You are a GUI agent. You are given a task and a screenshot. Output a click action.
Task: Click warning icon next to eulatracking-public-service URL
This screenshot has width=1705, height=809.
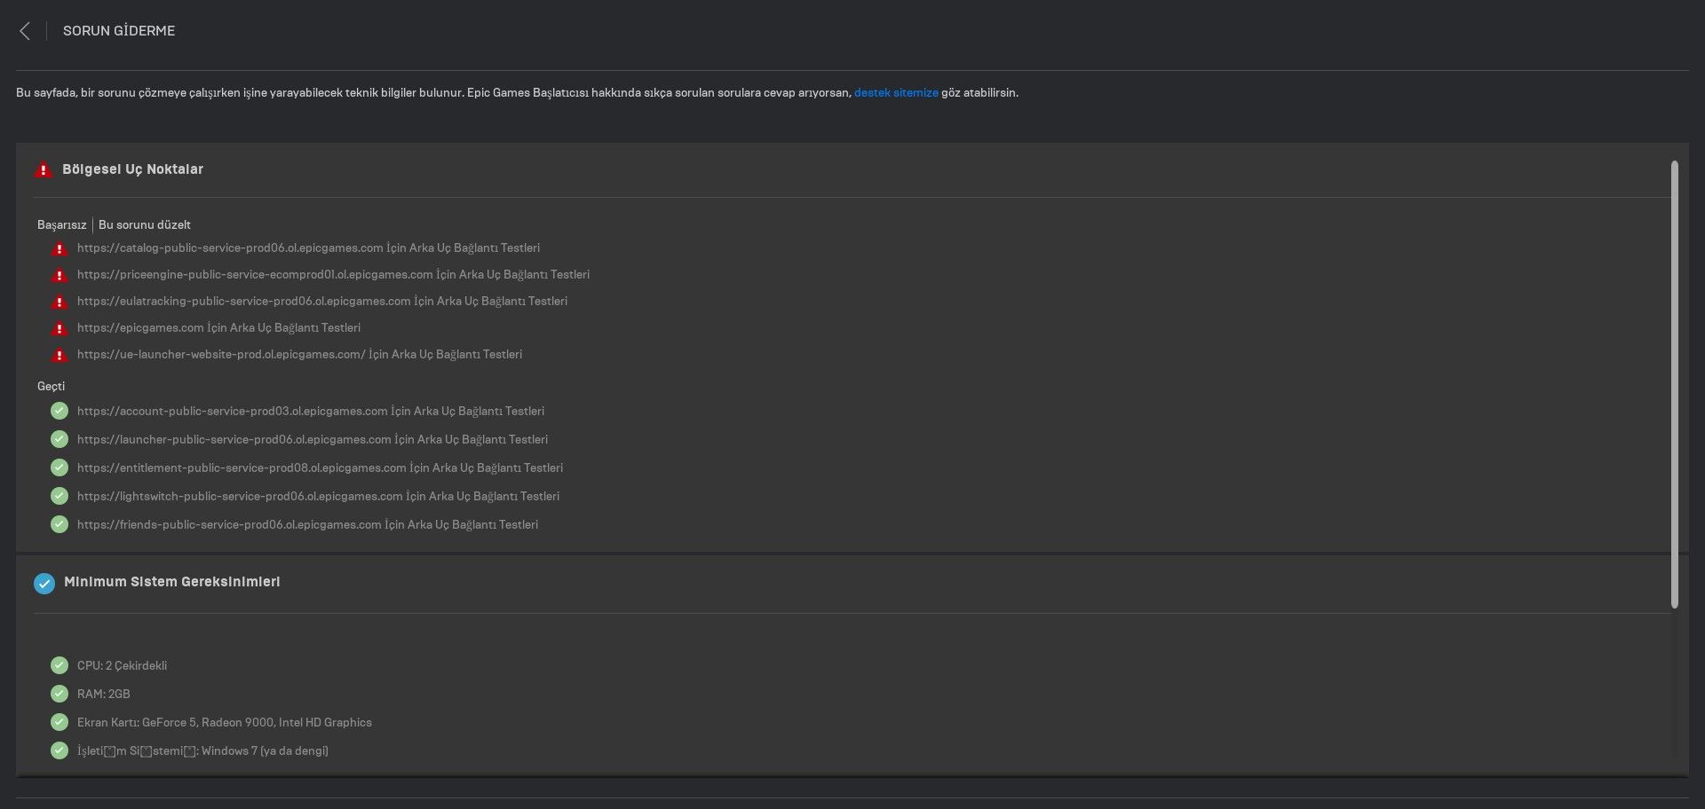pos(59,302)
